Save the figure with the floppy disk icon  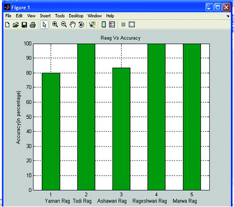pos(24,25)
